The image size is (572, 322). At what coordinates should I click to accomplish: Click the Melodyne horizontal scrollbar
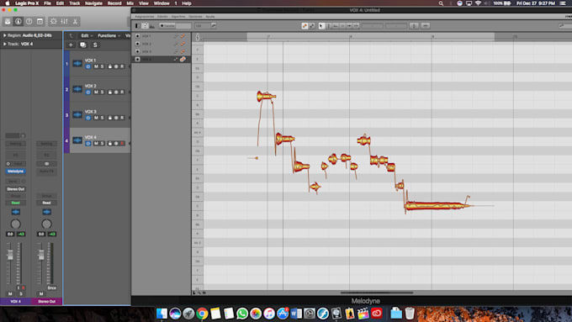point(377,293)
